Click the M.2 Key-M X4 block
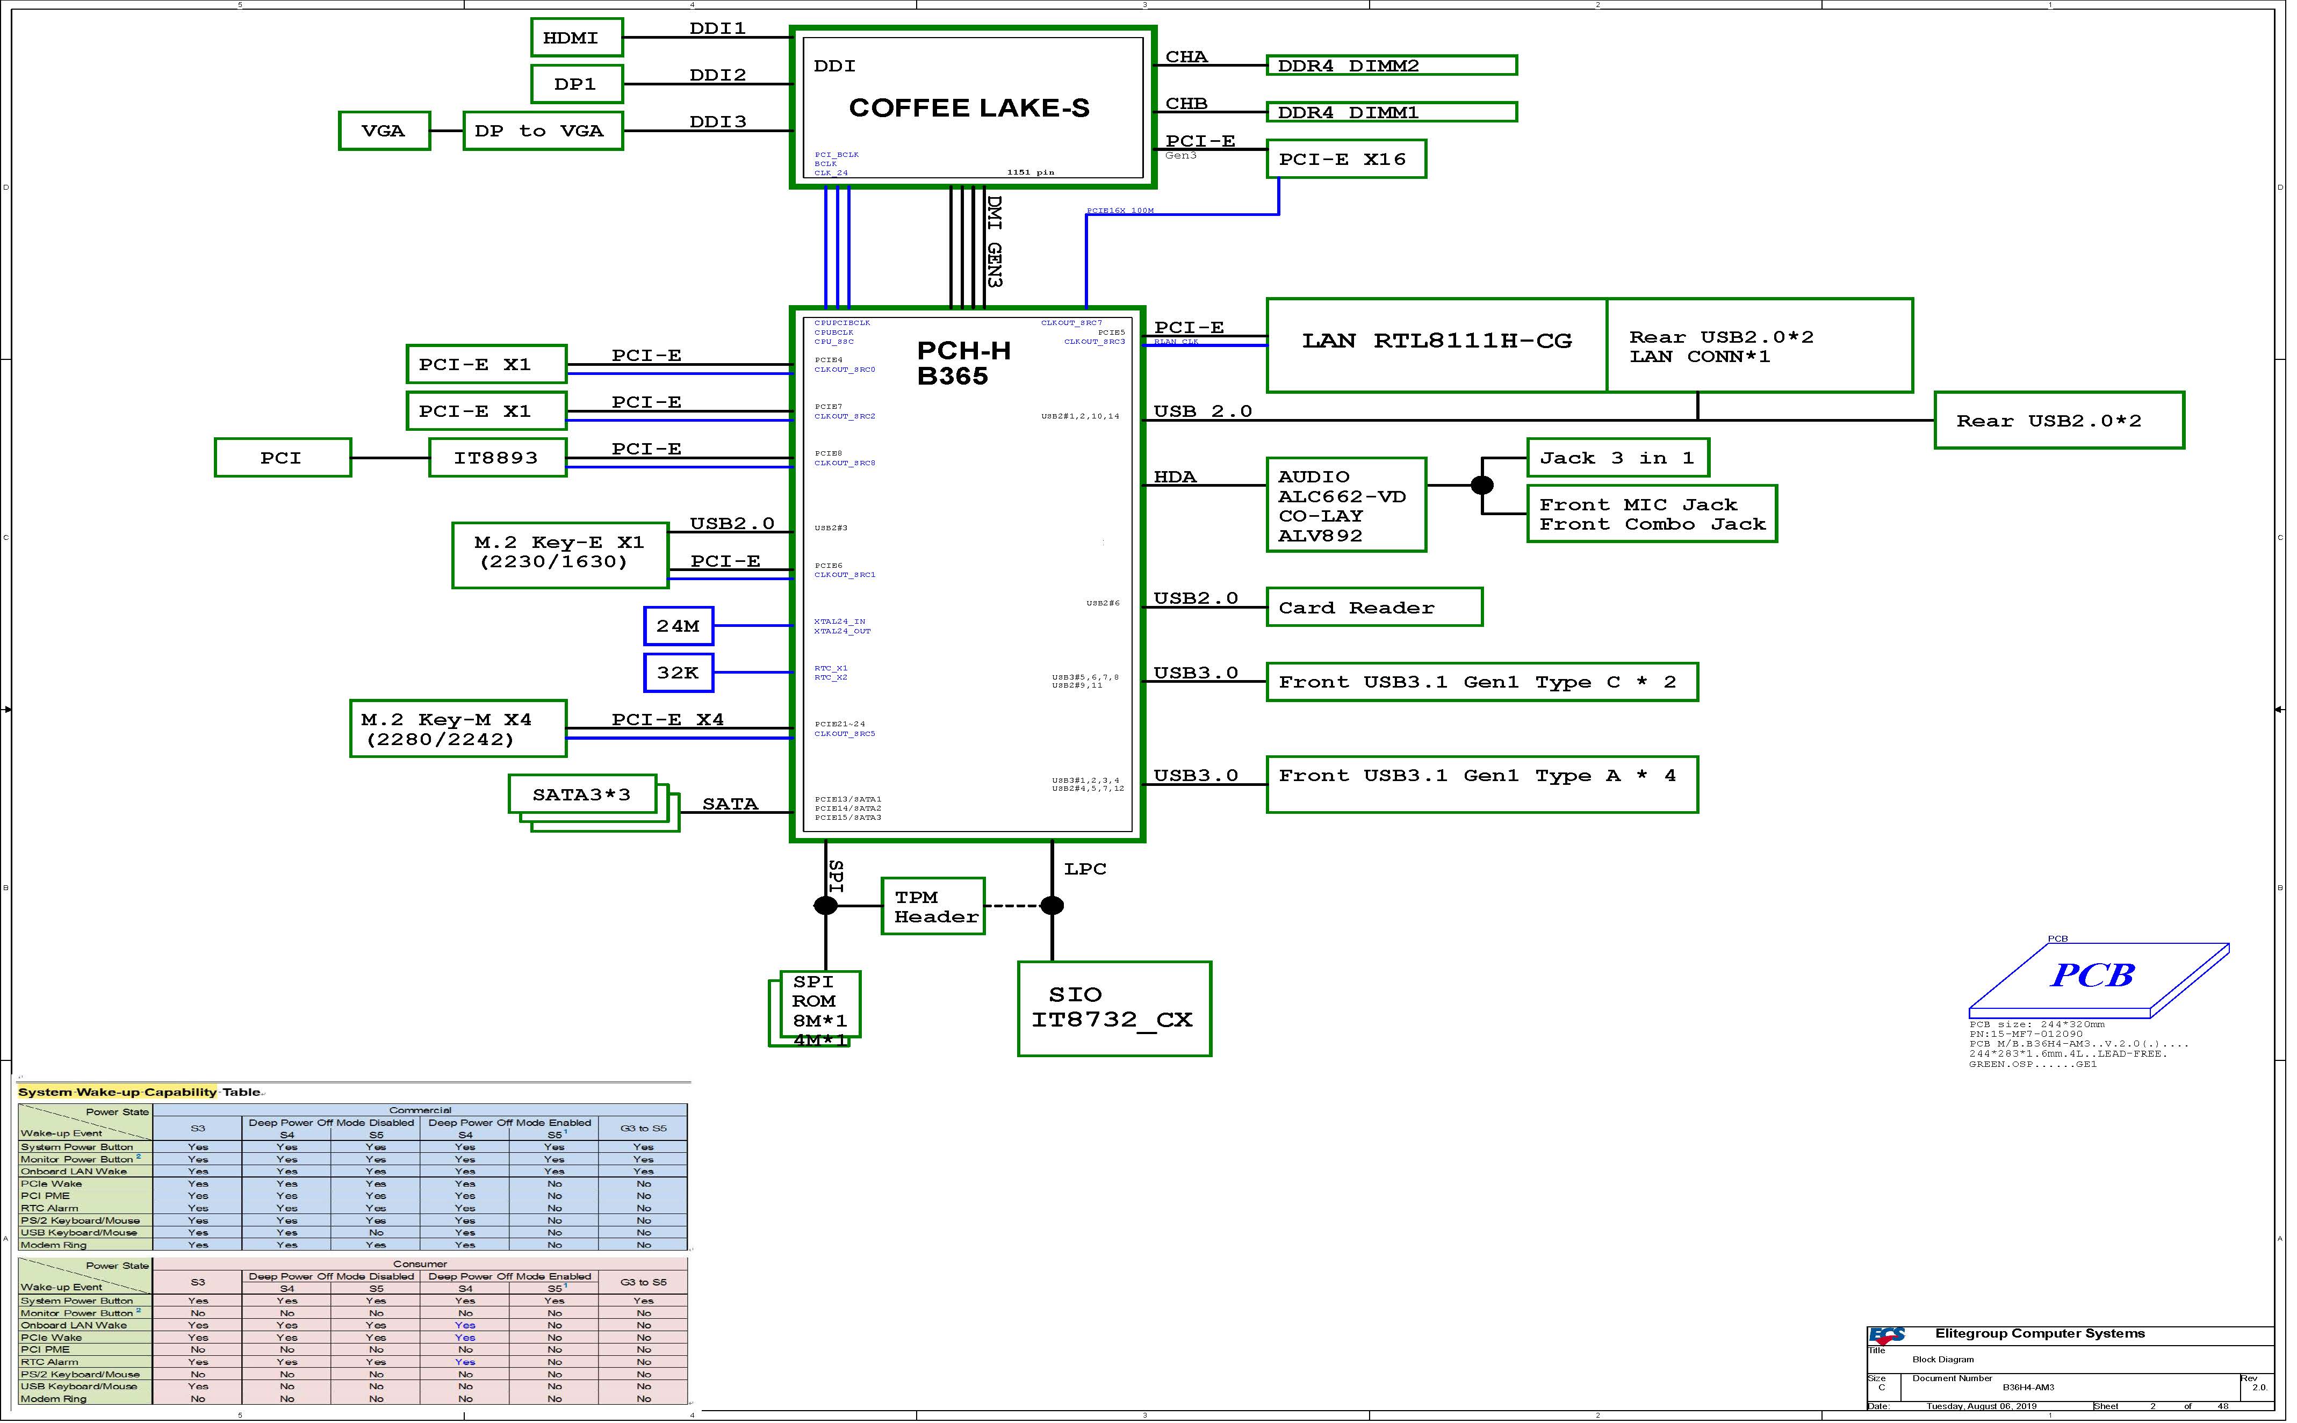2297x1423 pixels. click(457, 728)
